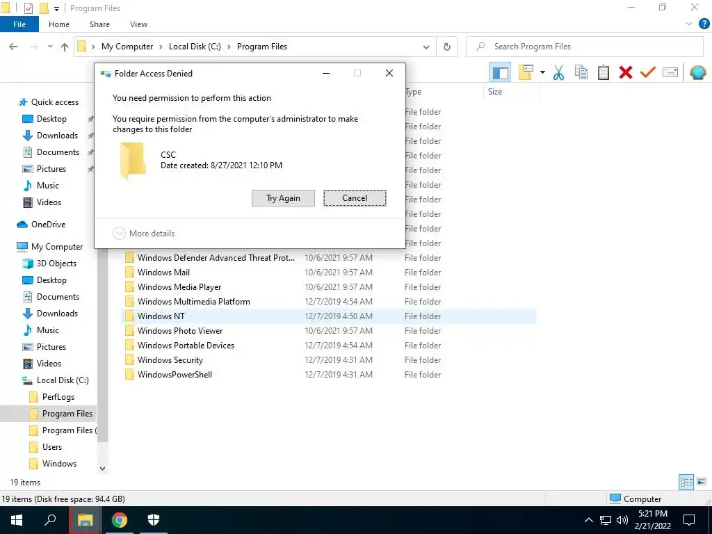Click the network tray icon
The width and height of the screenshot is (712, 534).
(606, 520)
